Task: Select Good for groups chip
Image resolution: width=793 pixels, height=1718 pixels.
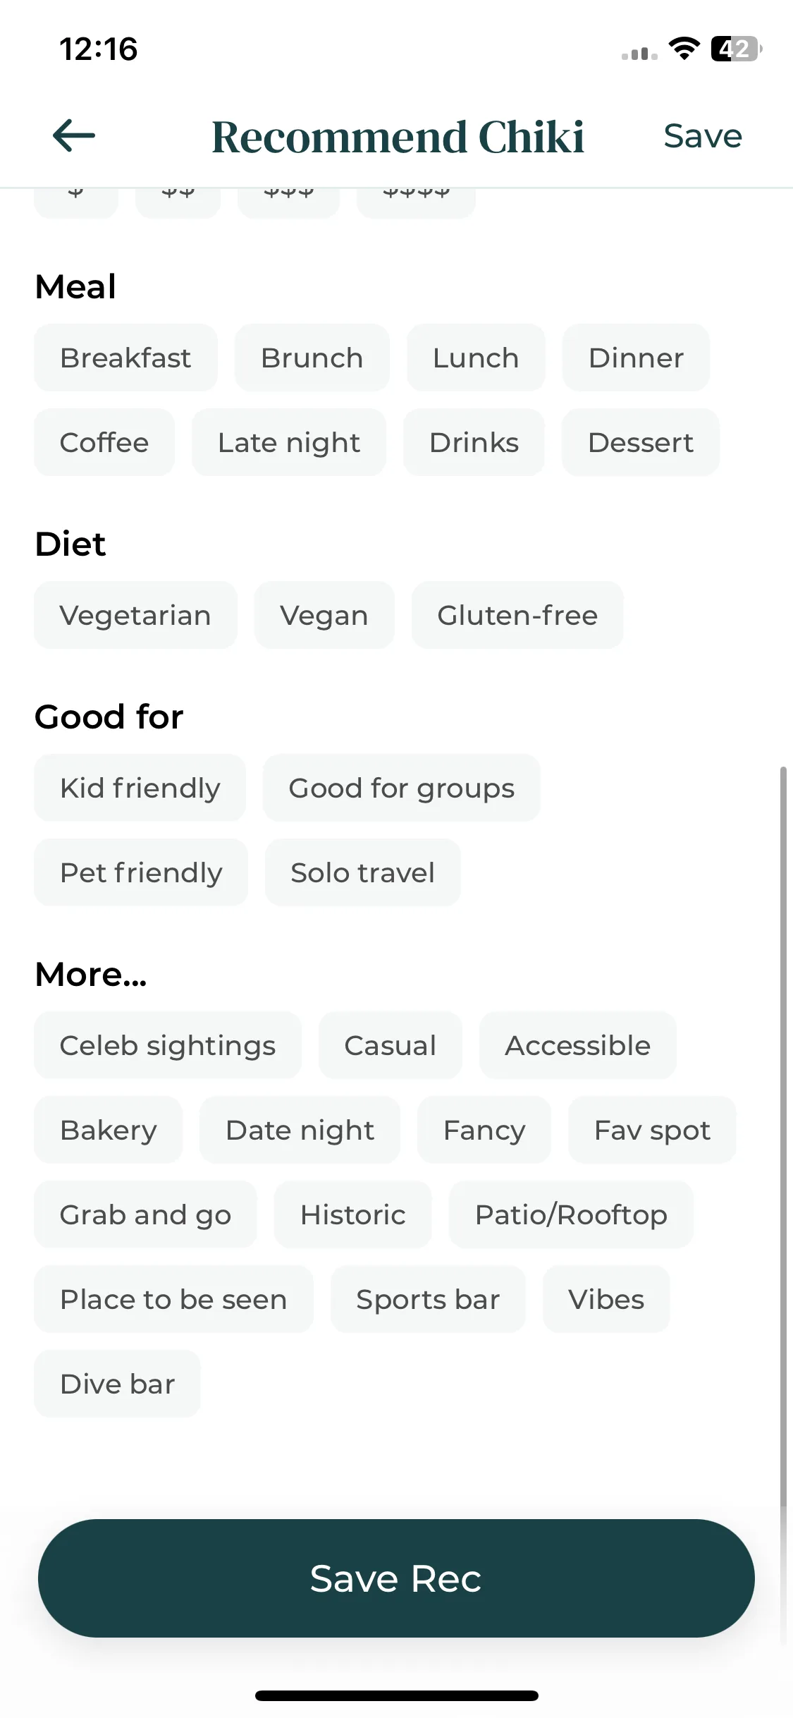Action: 402,788
